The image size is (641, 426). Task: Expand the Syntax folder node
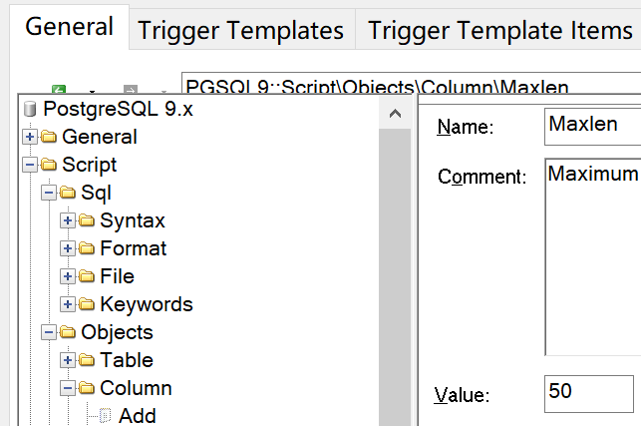tap(68, 220)
